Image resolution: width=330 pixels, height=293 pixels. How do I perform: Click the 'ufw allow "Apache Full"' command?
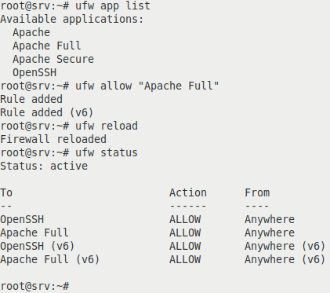pyautogui.click(x=147, y=86)
